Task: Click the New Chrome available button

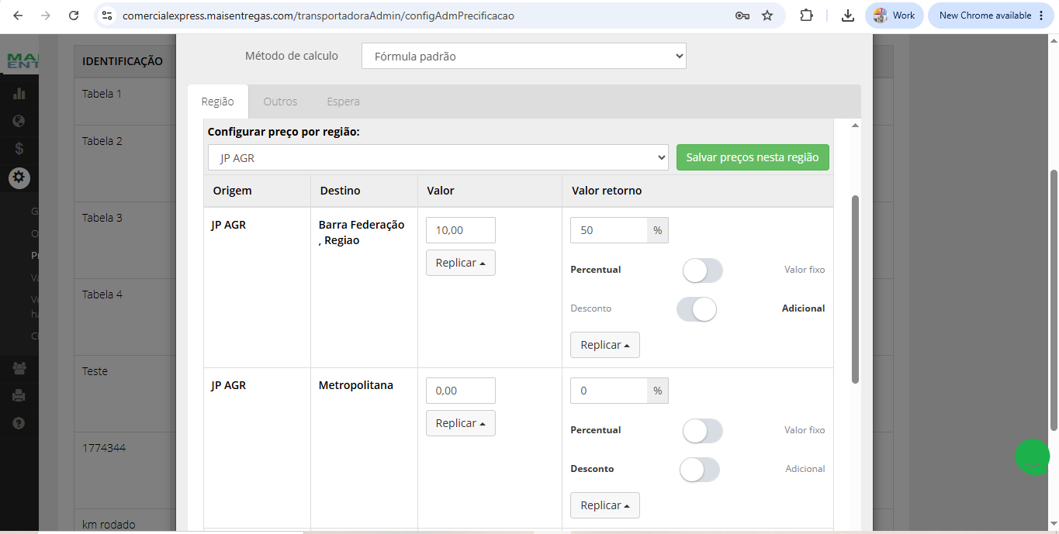Action: pyautogui.click(x=992, y=16)
